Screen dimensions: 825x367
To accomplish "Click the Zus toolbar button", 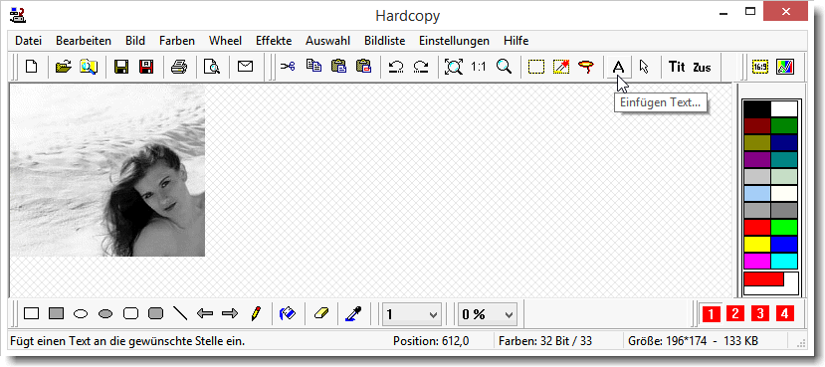I will click(x=702, y=68).
